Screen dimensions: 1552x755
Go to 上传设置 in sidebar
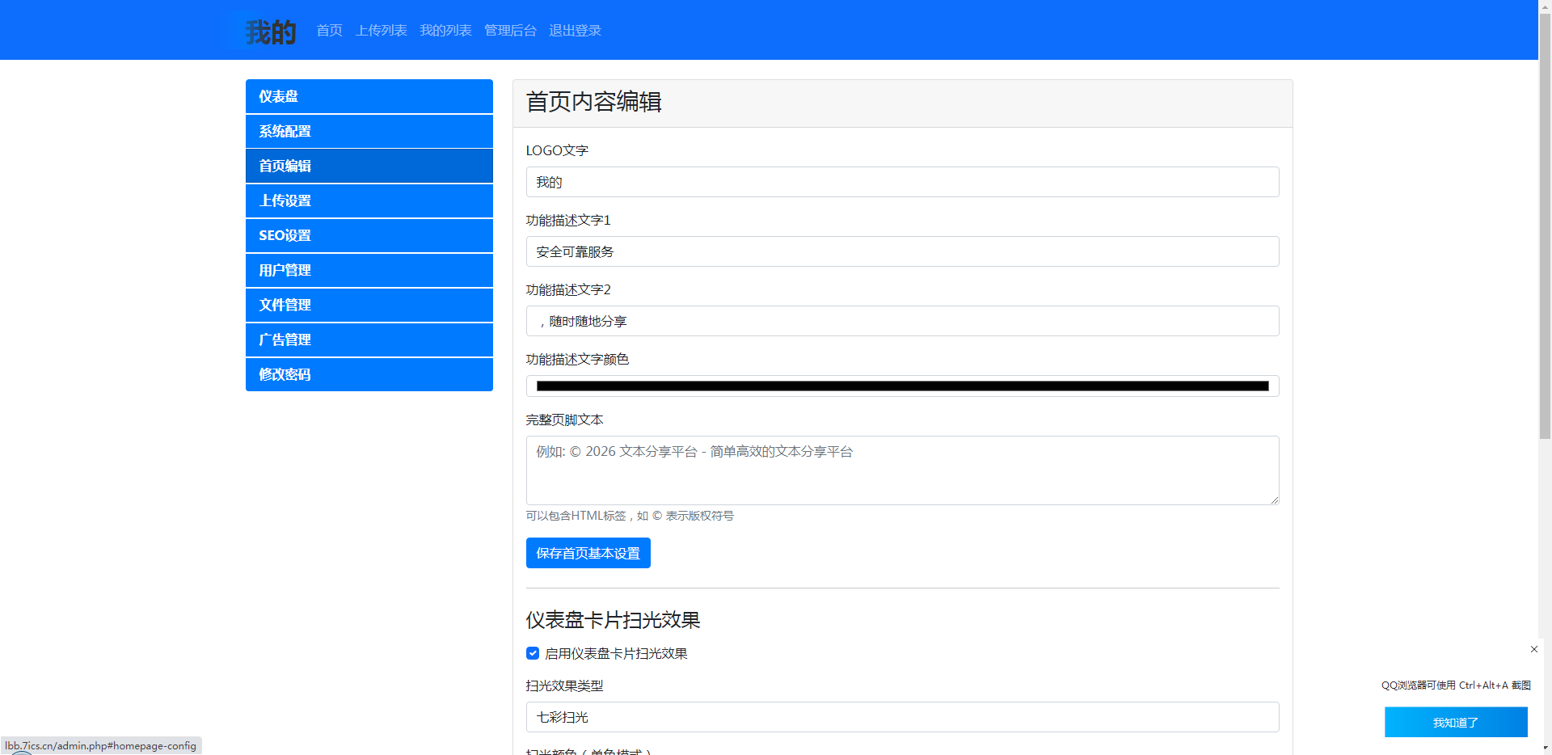click(369, 200)
